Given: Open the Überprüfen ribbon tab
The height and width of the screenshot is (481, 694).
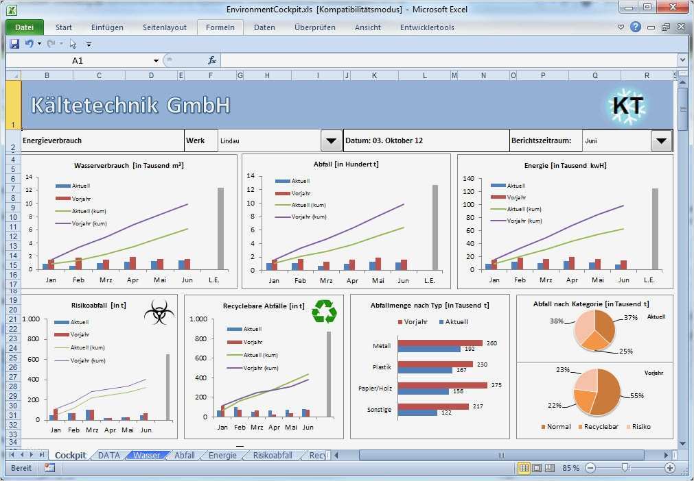Looking at the screenshot, I should click(314, 27).
